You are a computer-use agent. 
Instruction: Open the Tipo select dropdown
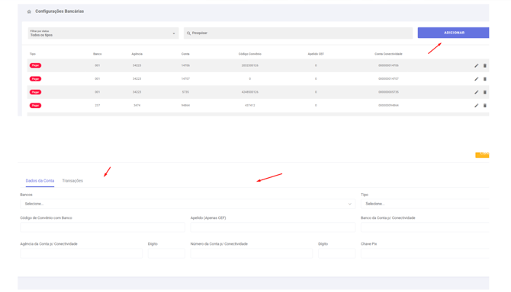tap(425, 204)
